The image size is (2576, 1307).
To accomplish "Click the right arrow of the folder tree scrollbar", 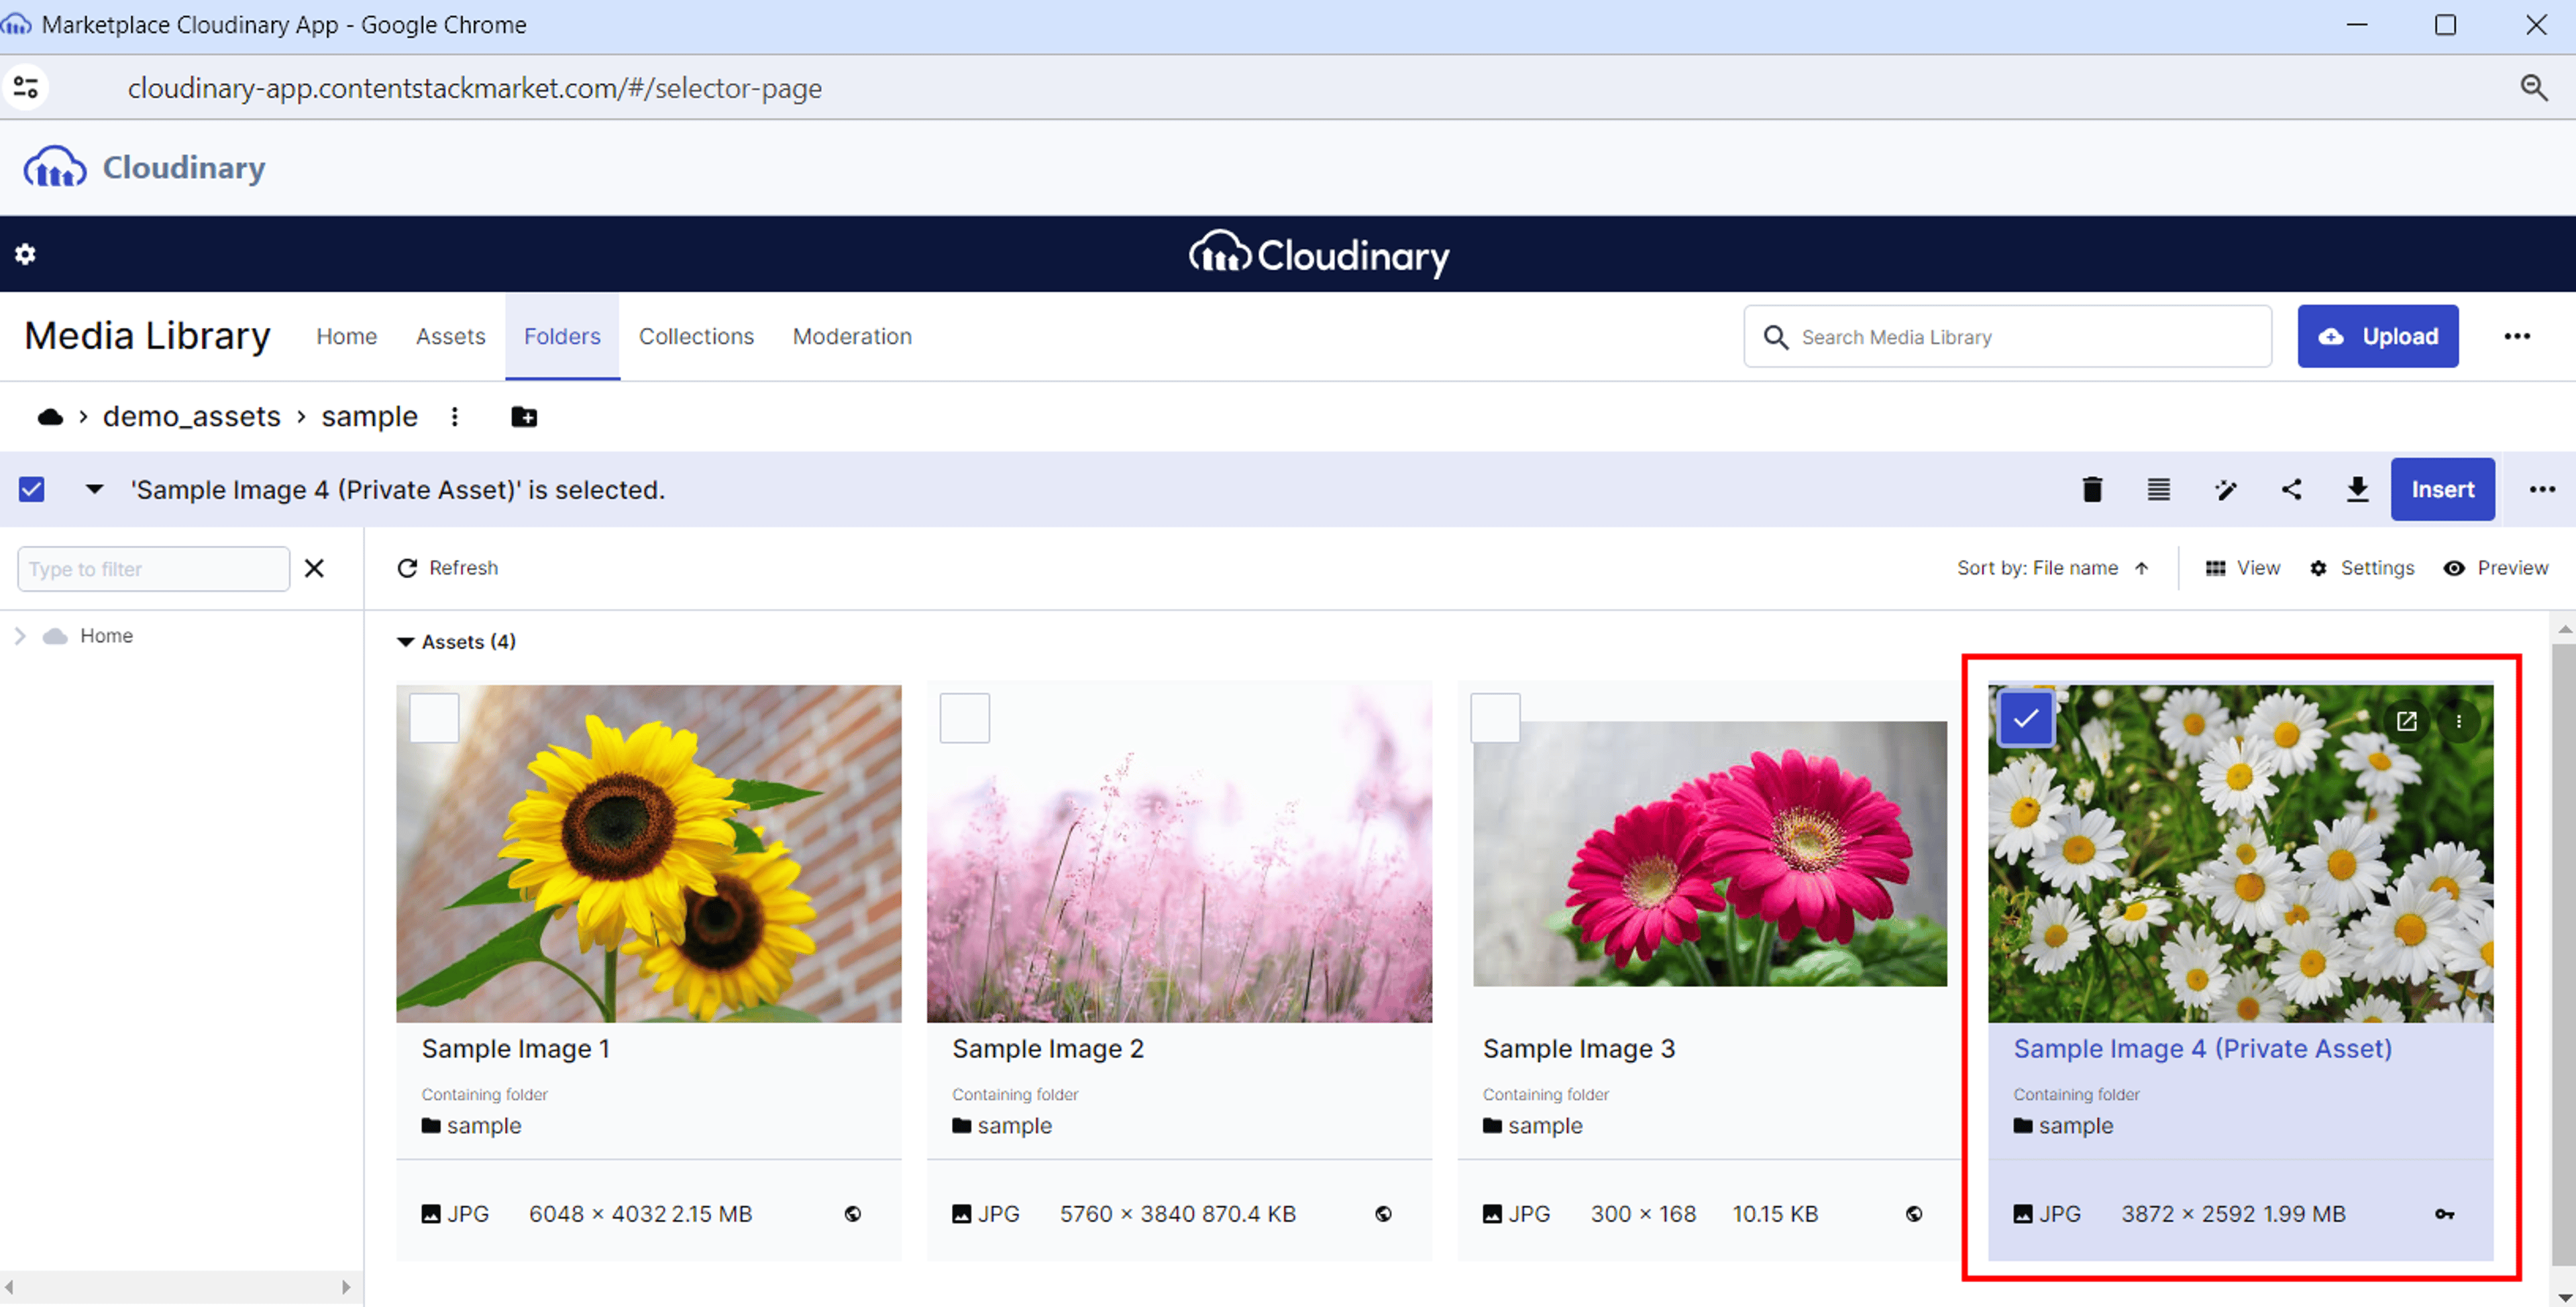I will click(346, 1287).
